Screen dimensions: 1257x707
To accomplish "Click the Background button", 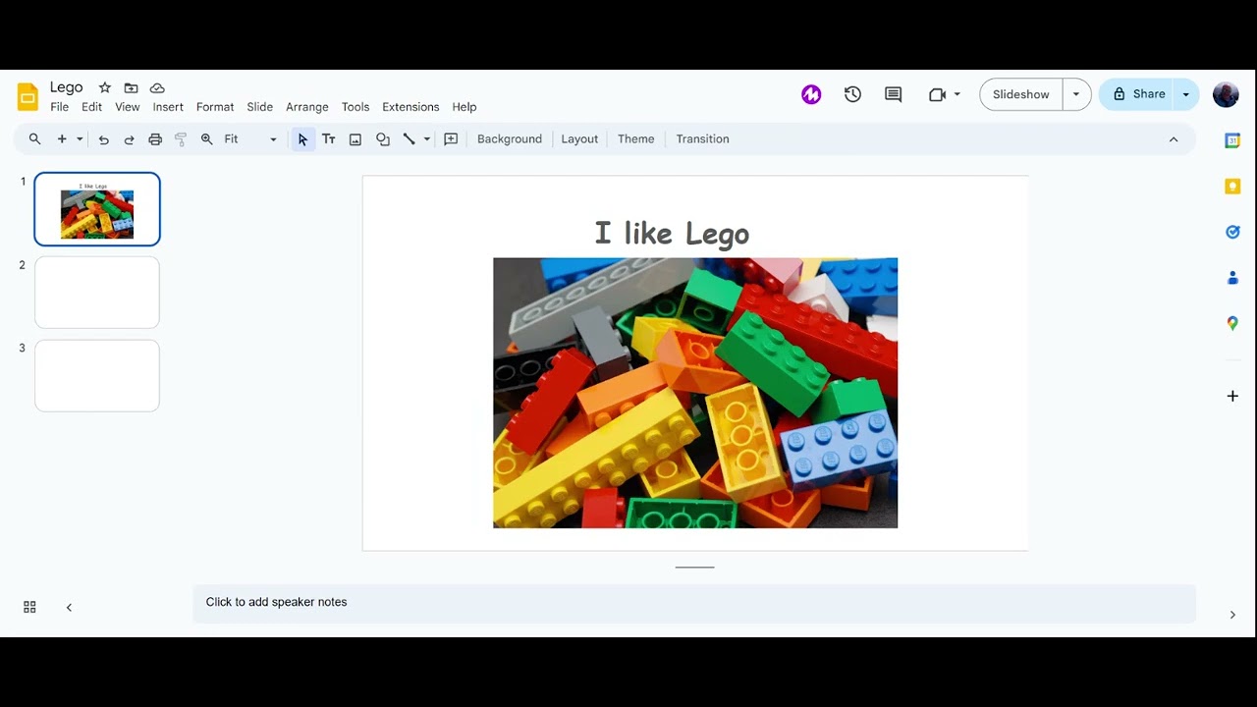I will coord(510,139).
